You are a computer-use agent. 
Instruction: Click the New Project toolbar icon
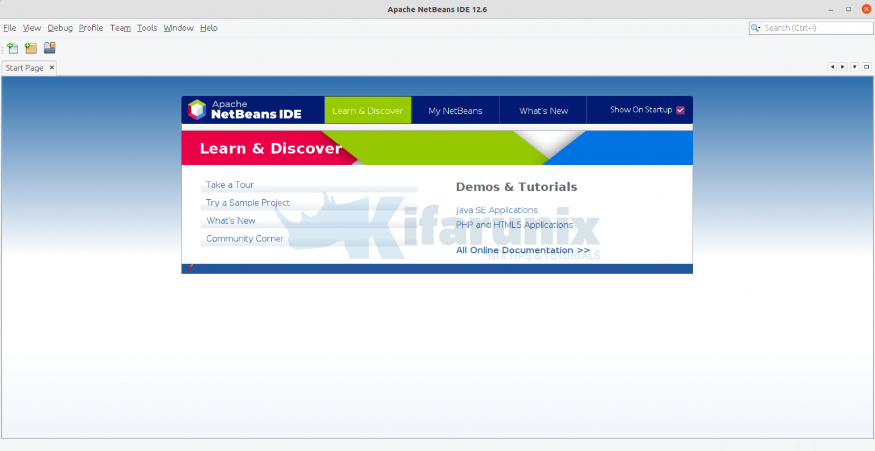pos(31,48)
